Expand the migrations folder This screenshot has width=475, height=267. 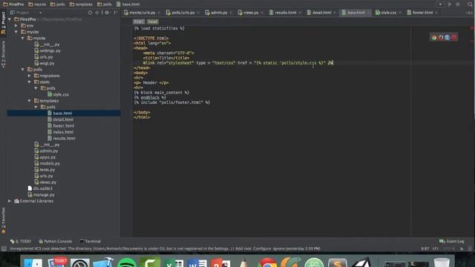tap(30, 76)
